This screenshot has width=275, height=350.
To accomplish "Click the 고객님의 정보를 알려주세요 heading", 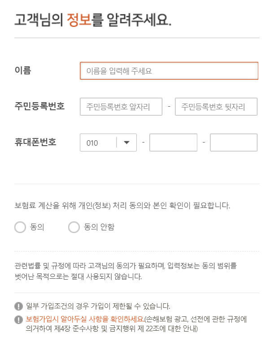I will point(93,20).
